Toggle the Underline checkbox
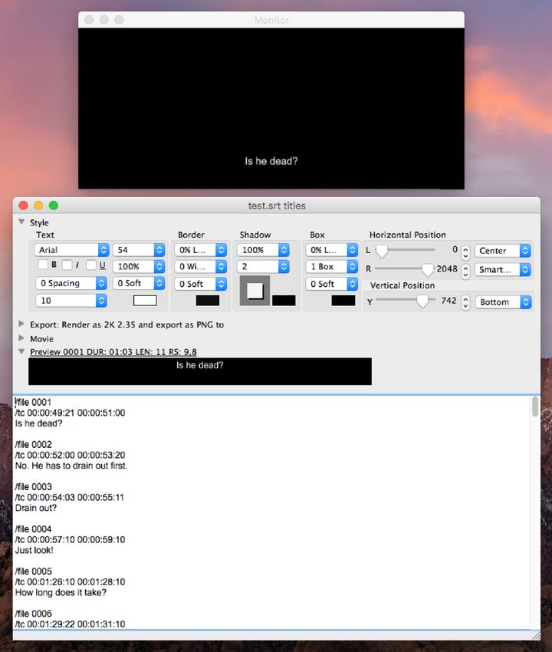The height and width of the screenshot is (652, 552). click(x=90, y=265)
